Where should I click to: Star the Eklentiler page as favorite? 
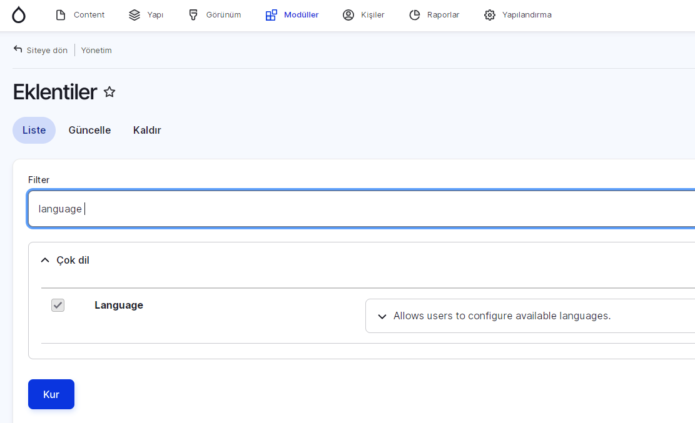(x=109, y=92)
